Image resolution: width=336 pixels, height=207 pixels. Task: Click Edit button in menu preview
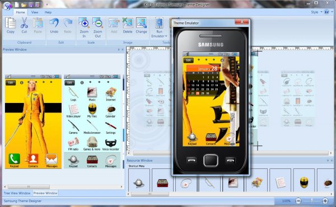(69, 83)
